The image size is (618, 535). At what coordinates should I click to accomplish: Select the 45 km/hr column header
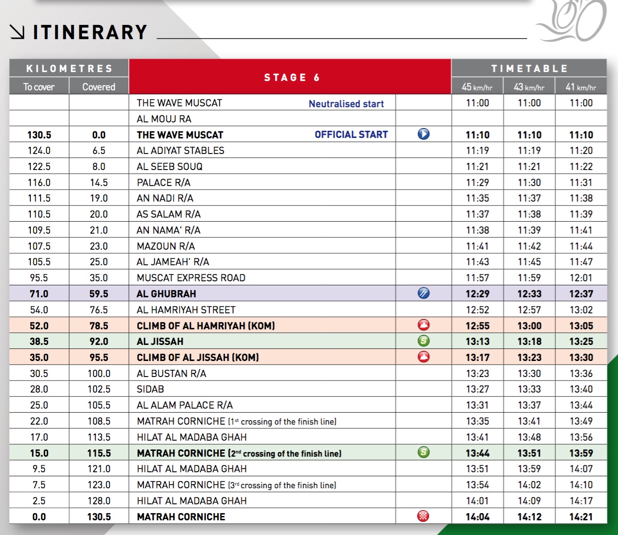pos(477,87)
